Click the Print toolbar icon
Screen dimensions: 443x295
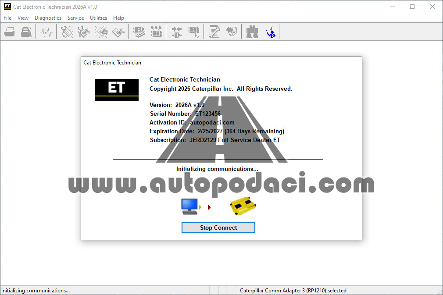(10, 32)
